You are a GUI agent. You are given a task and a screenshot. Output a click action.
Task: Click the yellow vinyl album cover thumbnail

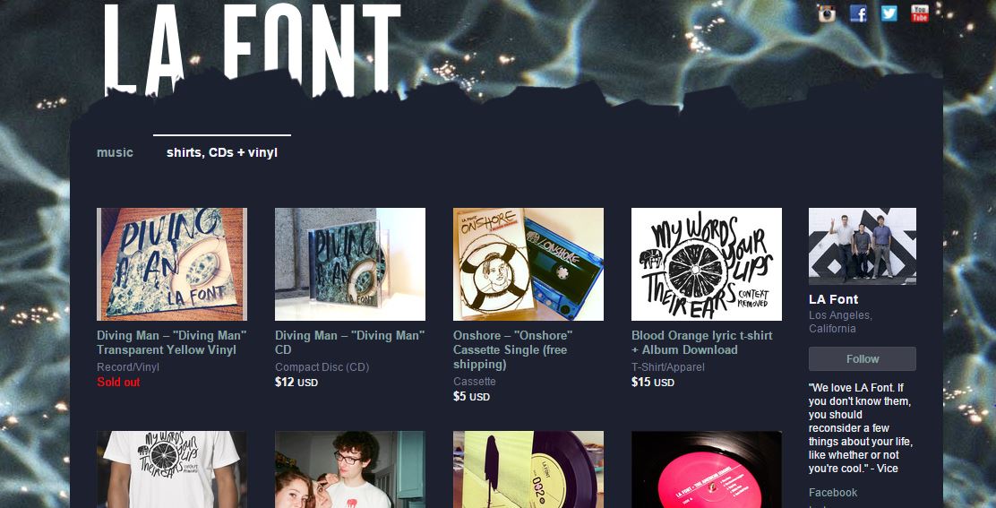[171, 264]
